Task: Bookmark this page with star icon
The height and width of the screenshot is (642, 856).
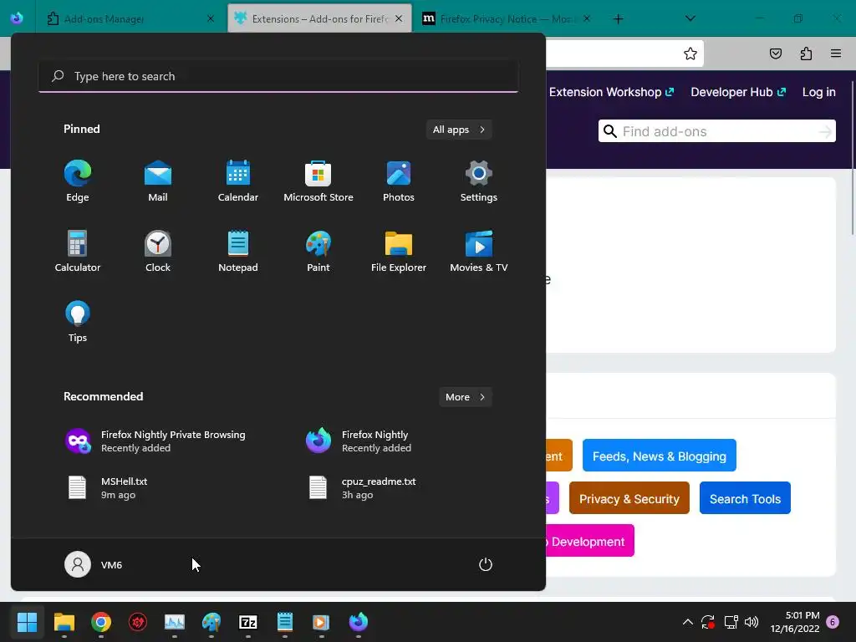Action: coord(690,53)
